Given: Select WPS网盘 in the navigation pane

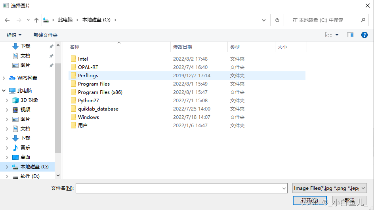Looking at the screenshot, I should (27, 78).
